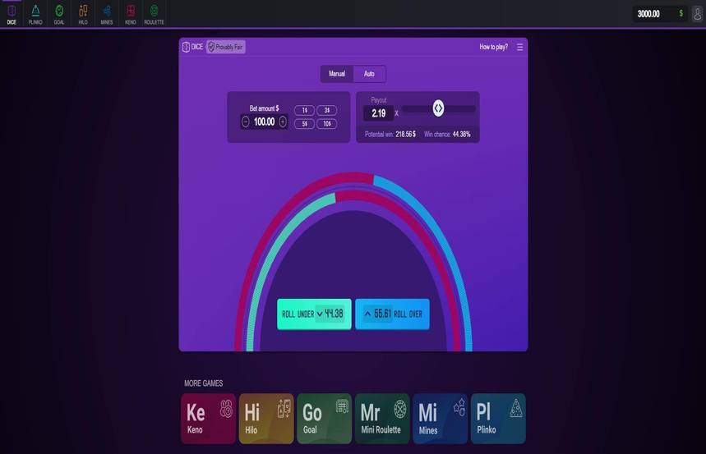Screen dimensions: 706x454
Task: Decrease bet amount with minus button
Action: (x=246, y=122)
